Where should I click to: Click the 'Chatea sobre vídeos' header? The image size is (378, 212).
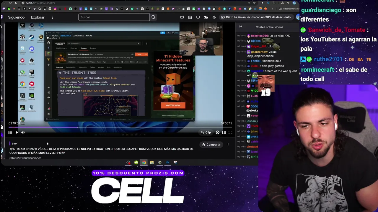pyautogui.click(x=269, y=27)
